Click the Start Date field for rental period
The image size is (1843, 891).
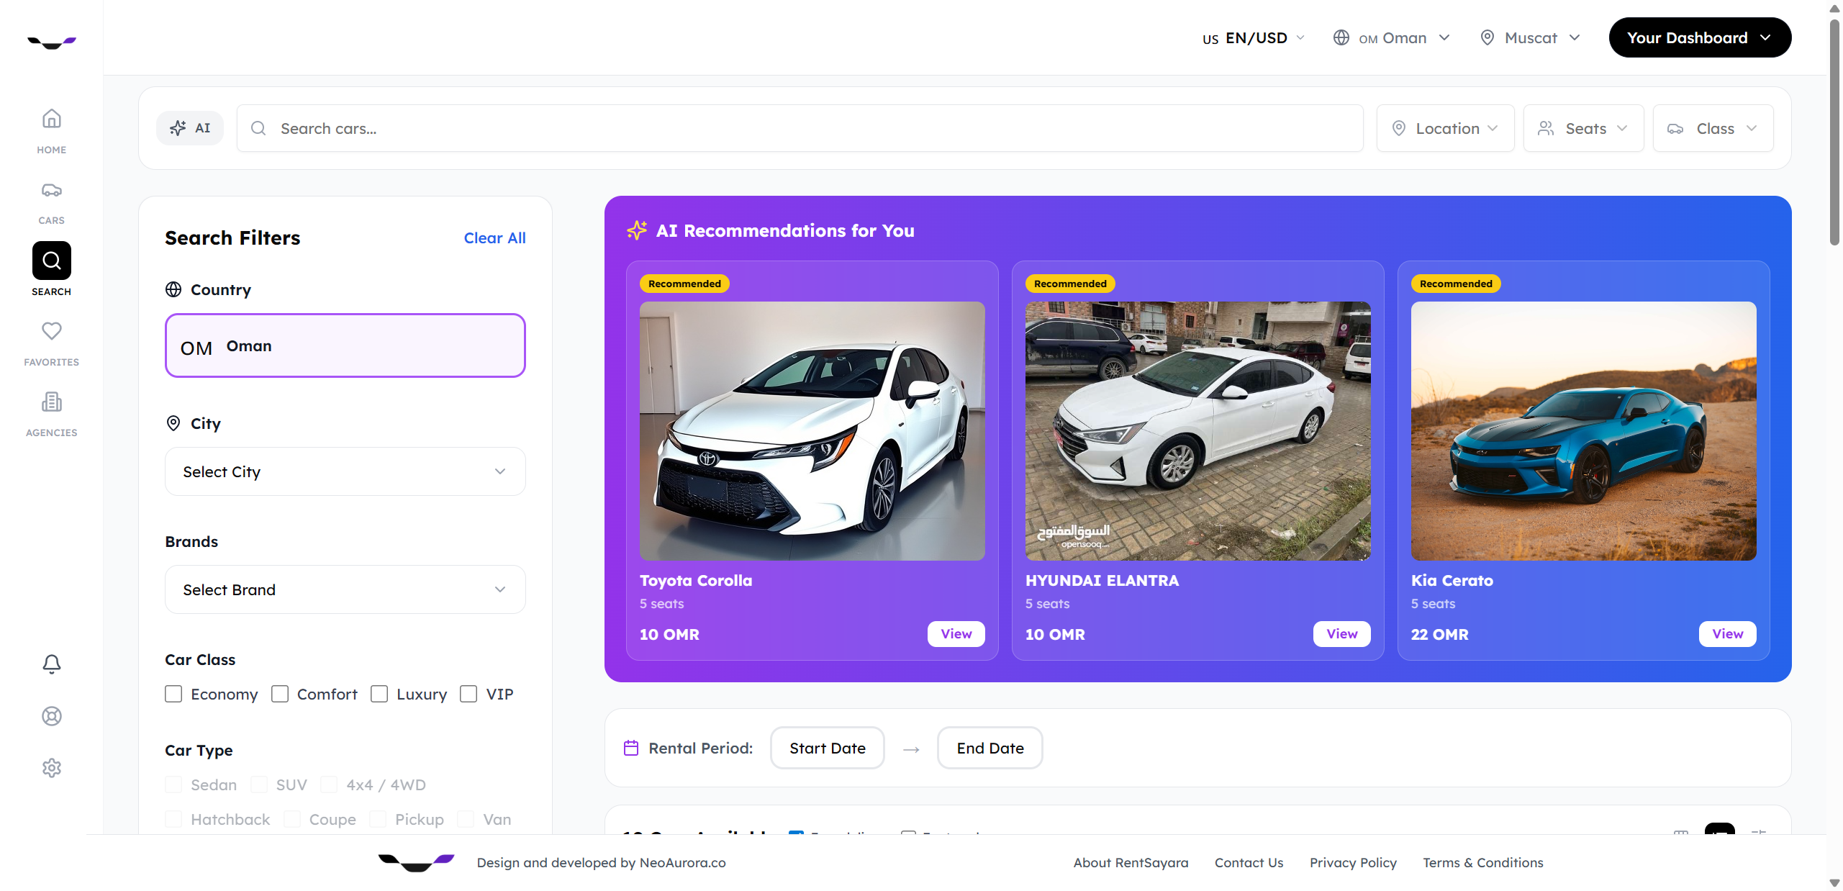pyautogui.click(x=826, y=748)
